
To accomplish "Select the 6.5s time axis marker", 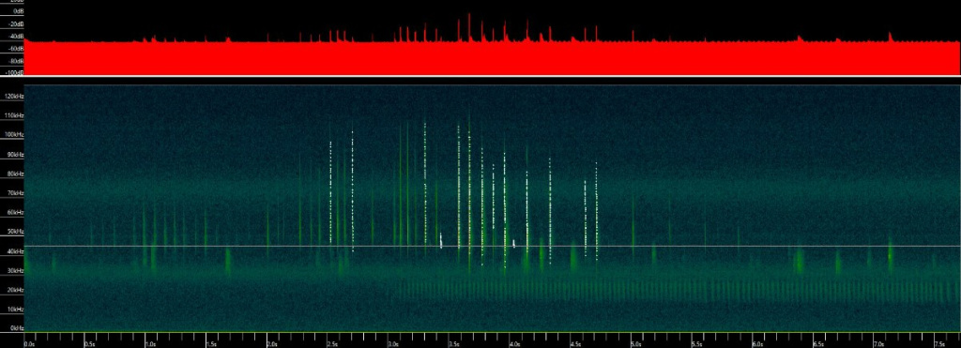I will tap(818, 344).
